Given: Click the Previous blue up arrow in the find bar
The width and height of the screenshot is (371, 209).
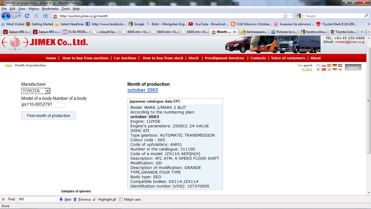Looking at the screenshot, I should [75, 199].
